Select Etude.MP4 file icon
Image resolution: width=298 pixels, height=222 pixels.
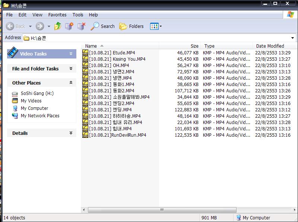[85, 53]
